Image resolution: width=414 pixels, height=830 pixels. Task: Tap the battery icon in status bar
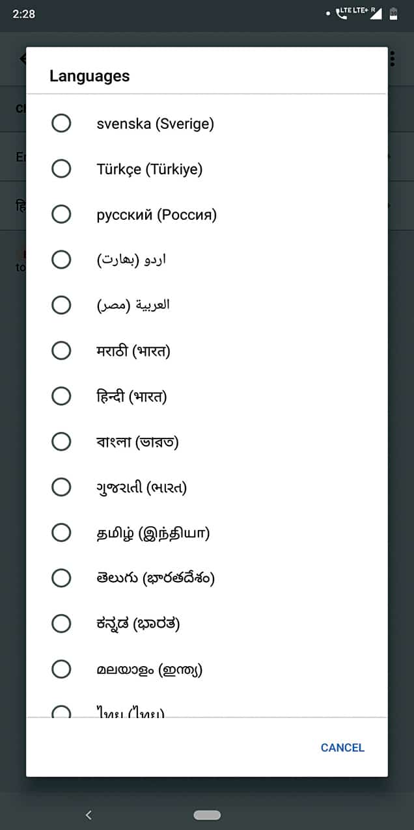click(393, 14)
